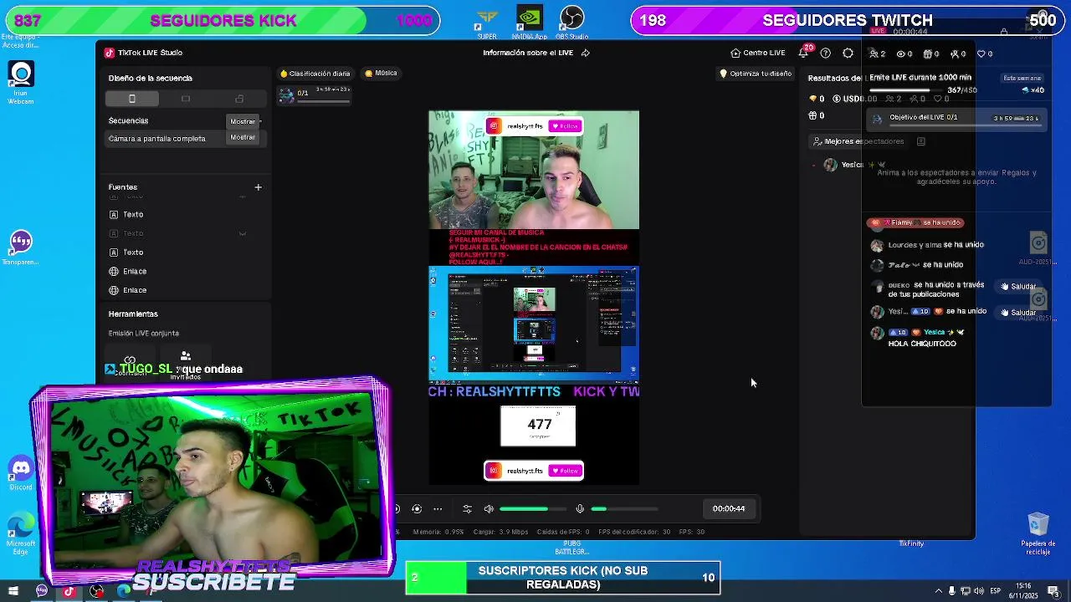This screenshot has height=602, width=1071.
Task: Open the Irium Webcam desktop icon
Action: (21, 83)
